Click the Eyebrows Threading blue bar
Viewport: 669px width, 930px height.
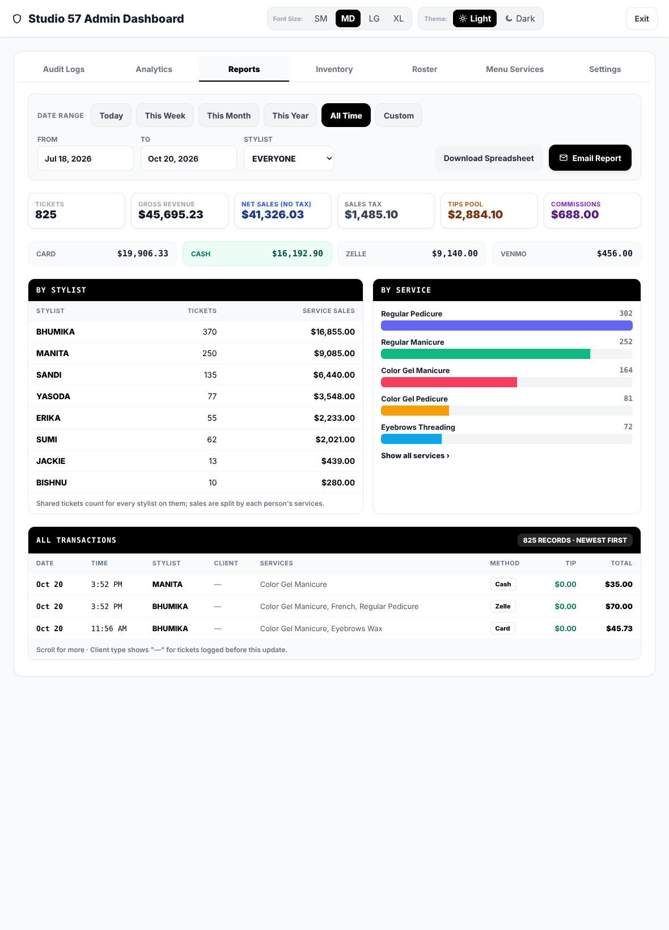point(411,439)
